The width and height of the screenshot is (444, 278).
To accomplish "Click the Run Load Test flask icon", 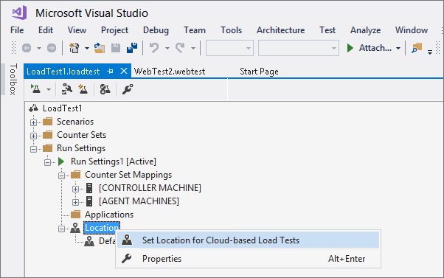I will (35, 89).
